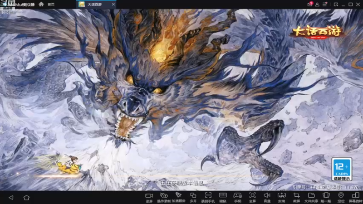Screen dimensions: 363x204
Task: Click the 大话西游 tab app icon
Action: point(82,5)
